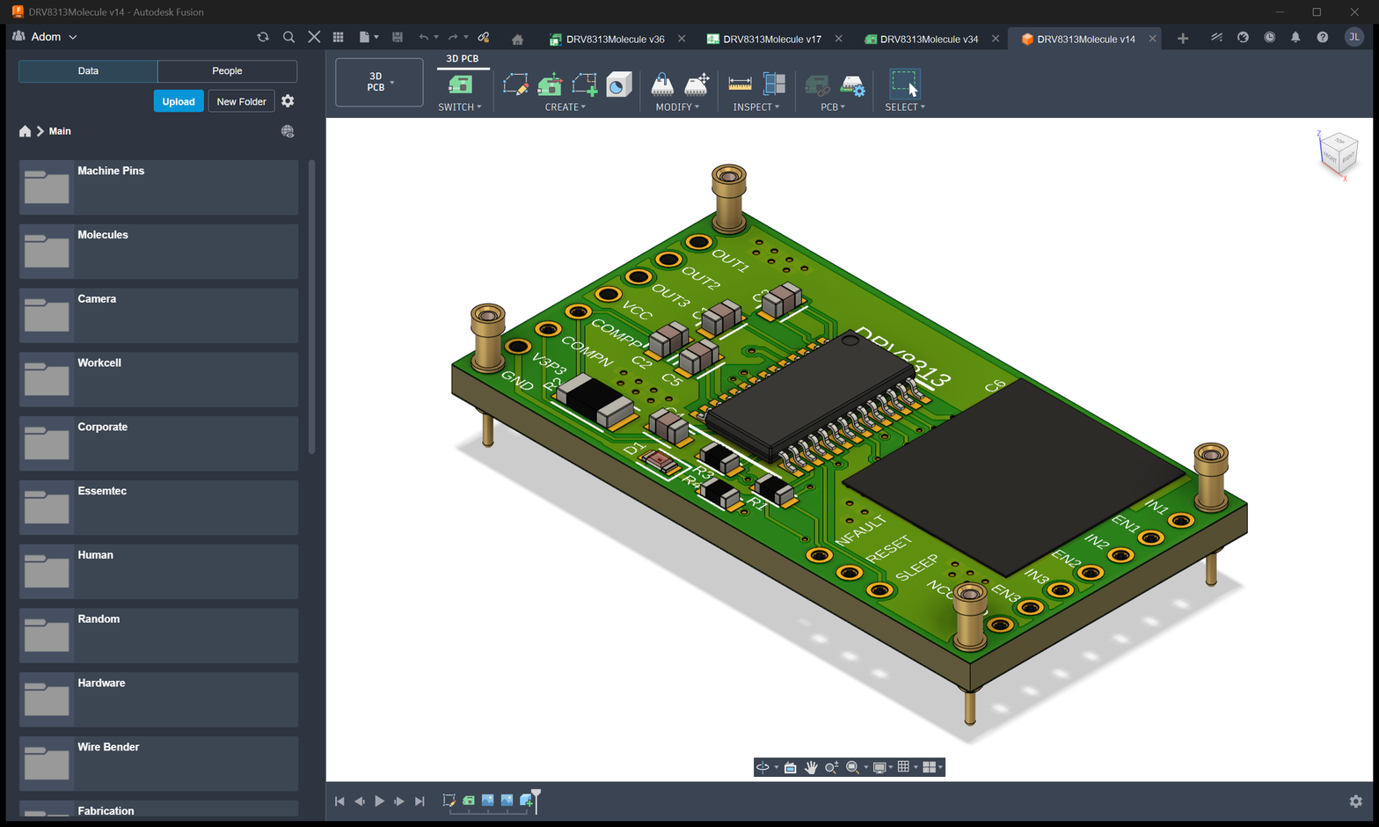
Task: Switch to the People tab
Action: click(x=227, y=71)
